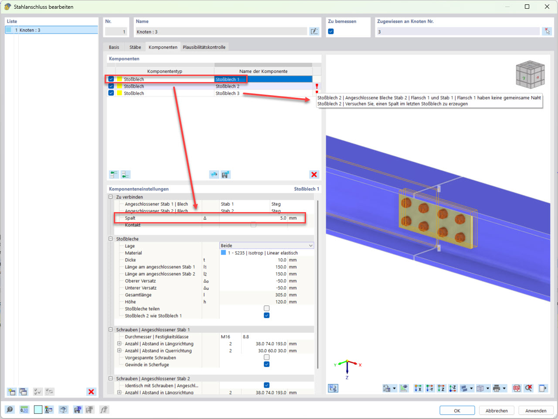Screen dimensions: 558x419
Task: Delete all components using red X icon
Action: point(314,174)
